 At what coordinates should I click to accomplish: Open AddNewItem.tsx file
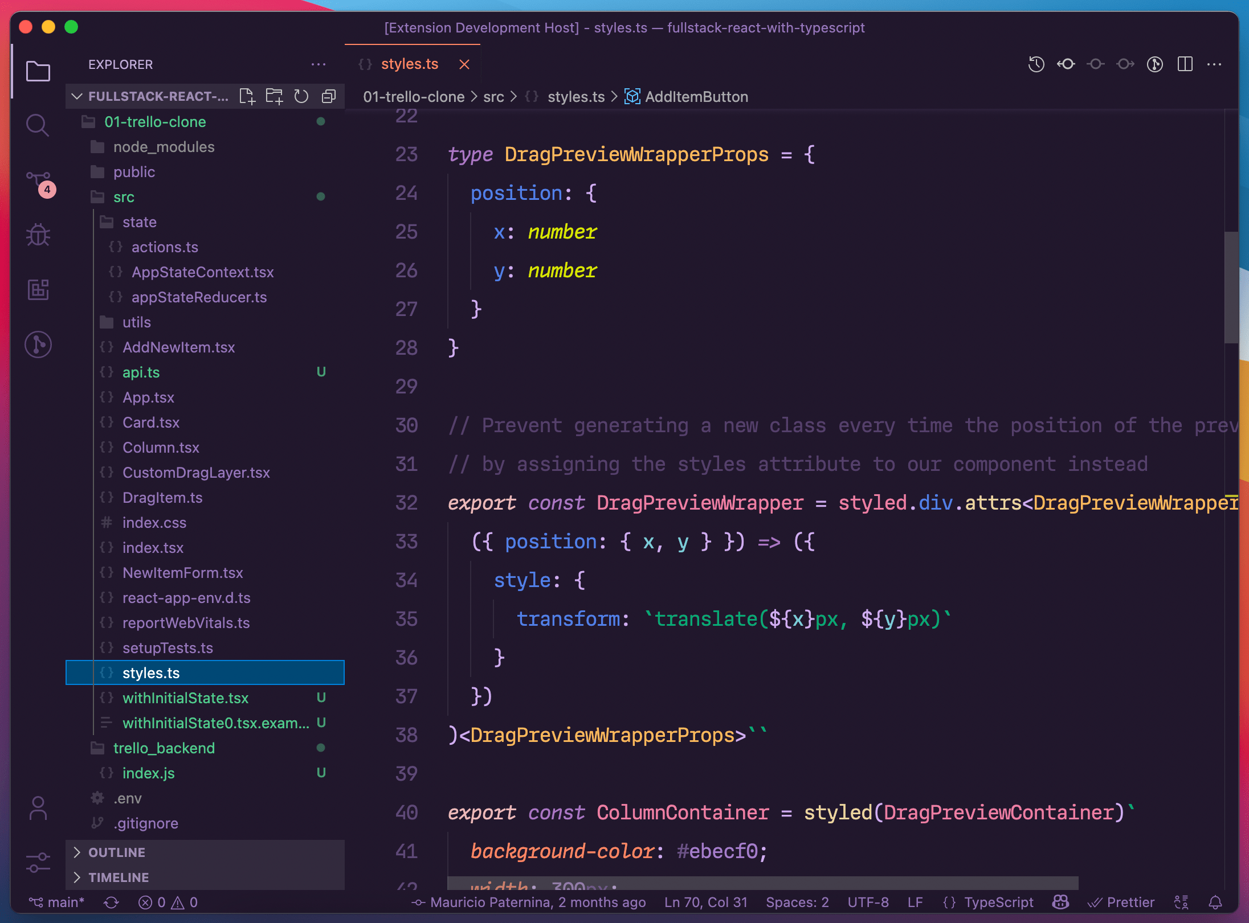(205, 347)
